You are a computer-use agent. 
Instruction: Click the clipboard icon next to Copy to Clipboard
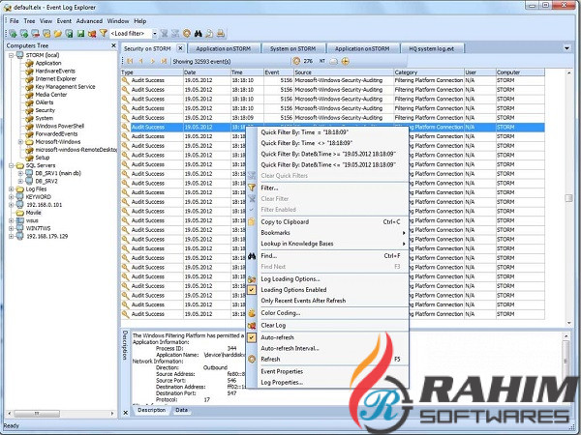point(252,222)
